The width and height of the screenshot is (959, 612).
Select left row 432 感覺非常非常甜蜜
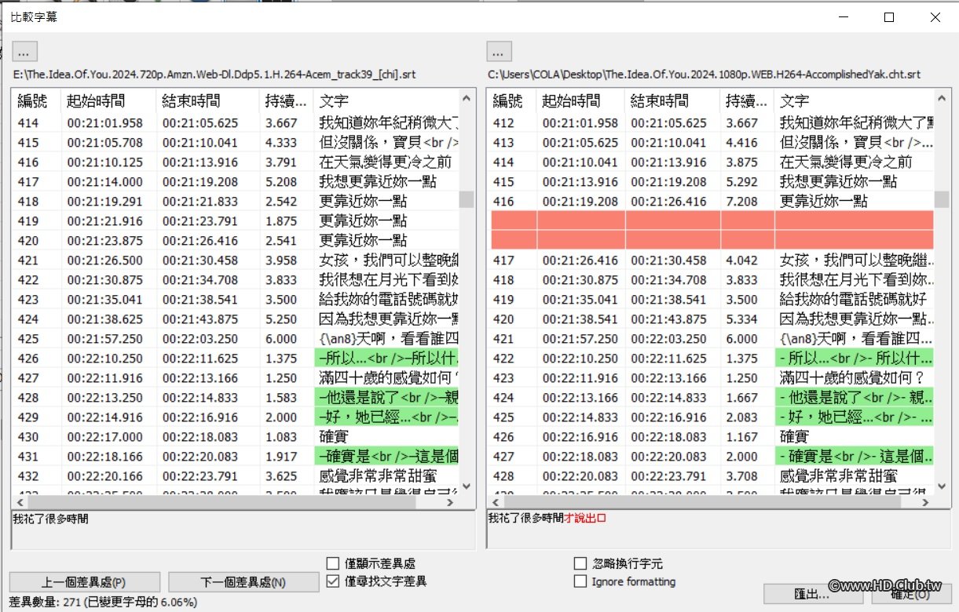pos(236,476)
